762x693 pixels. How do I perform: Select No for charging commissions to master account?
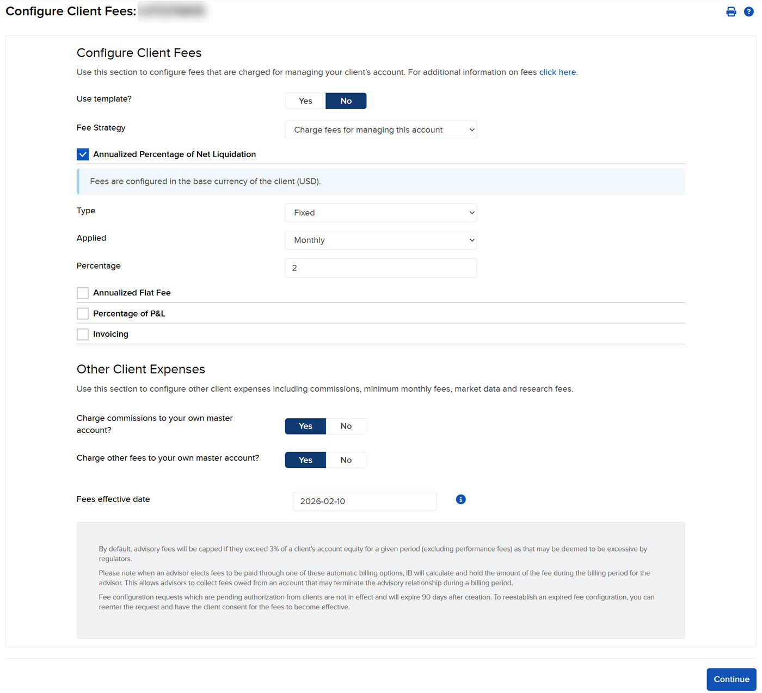(x=346, y=426)
